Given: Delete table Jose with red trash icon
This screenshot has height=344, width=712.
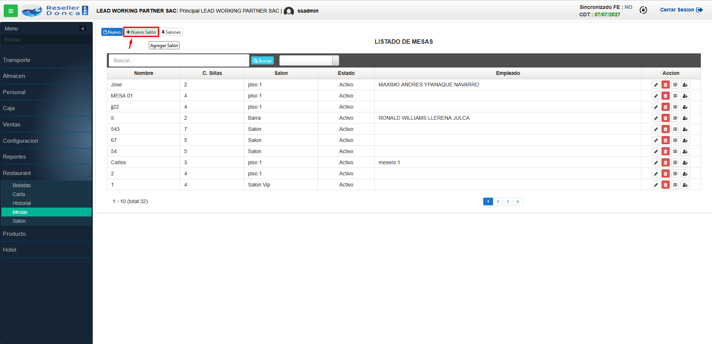Looking at the screenshot, I should 666,85.
